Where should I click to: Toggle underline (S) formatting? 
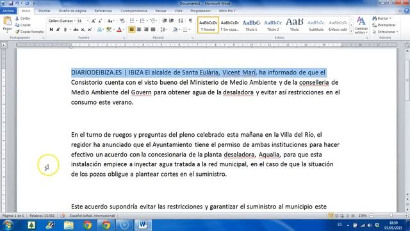pyautogui.click(x=65, y=30)
